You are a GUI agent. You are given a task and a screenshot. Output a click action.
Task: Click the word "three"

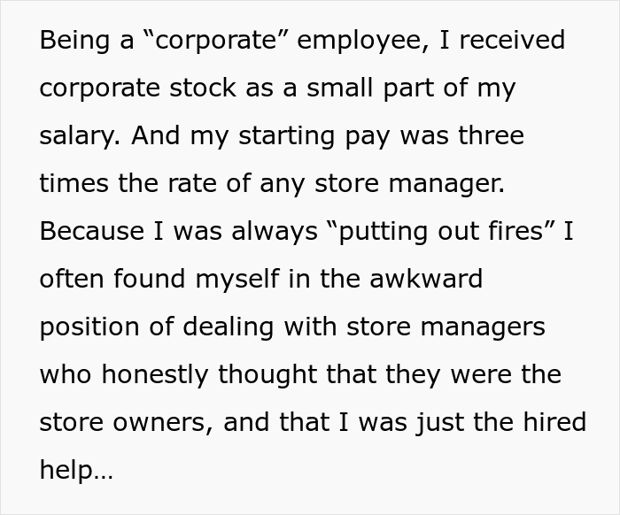coord(484,136)
